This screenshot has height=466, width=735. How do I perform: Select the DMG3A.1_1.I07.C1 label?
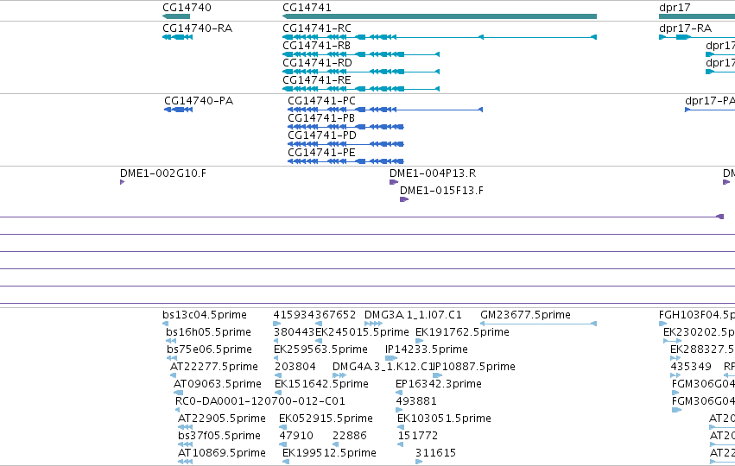pyautogui.click(x=413, y=315)
